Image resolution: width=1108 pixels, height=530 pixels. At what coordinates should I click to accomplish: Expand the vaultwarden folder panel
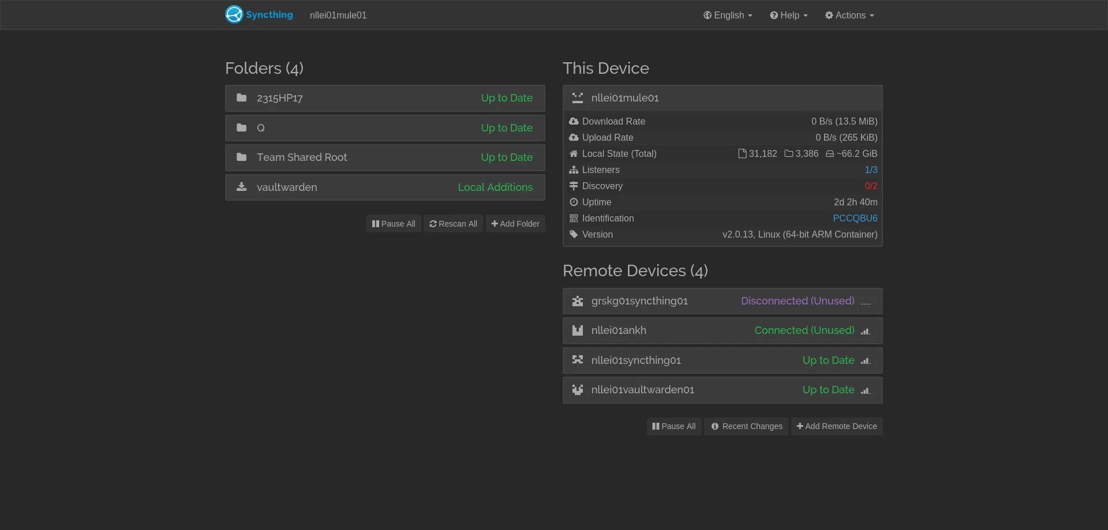click(385, 187)
